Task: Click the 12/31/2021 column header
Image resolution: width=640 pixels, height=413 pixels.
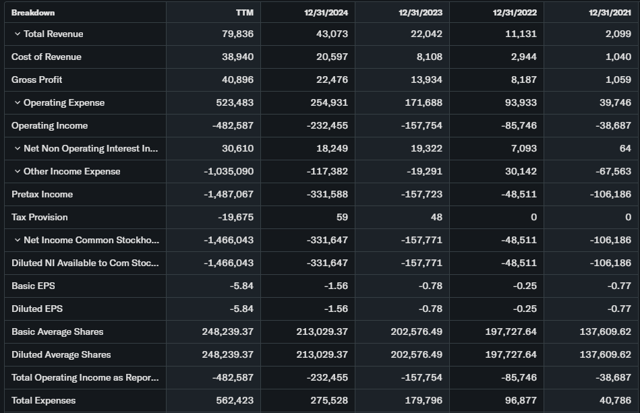Action: tap(610, 13)
